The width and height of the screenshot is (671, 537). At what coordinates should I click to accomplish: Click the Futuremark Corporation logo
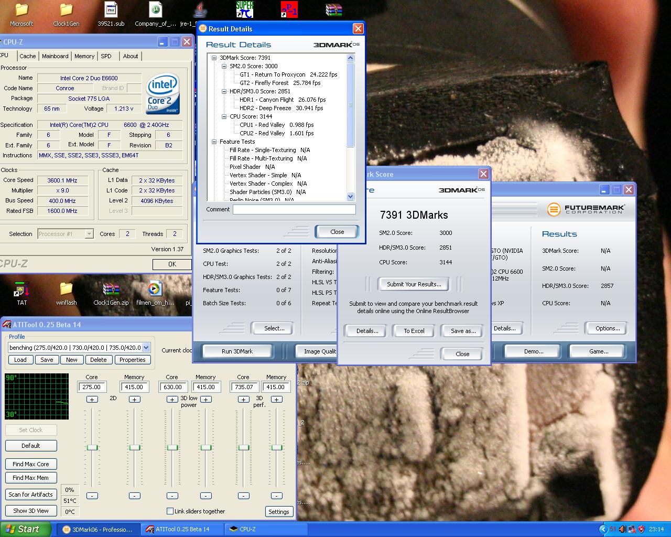click(x=586, y=209)
